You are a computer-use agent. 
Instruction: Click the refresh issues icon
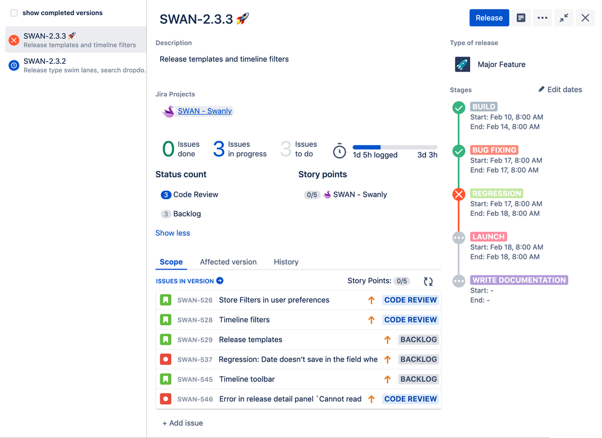click(428, 281)
